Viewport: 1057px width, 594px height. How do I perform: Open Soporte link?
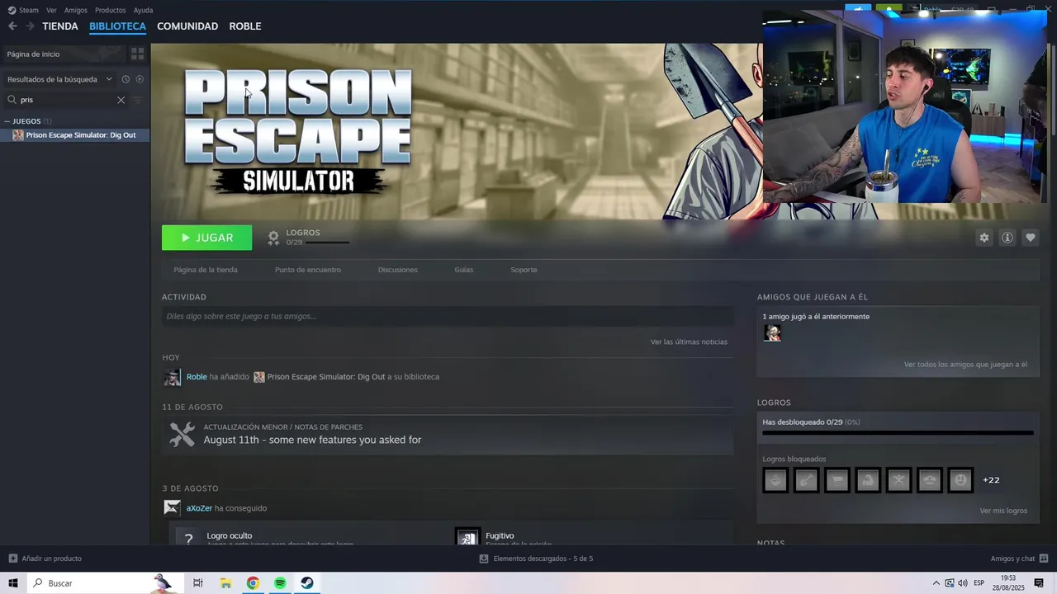pyautogui.click(x=524, y=270)
